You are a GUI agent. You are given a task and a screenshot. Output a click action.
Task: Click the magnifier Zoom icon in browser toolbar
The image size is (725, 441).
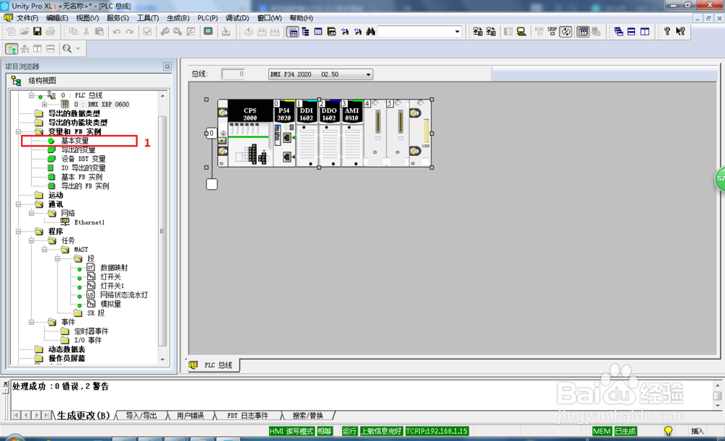coord(67,49)
